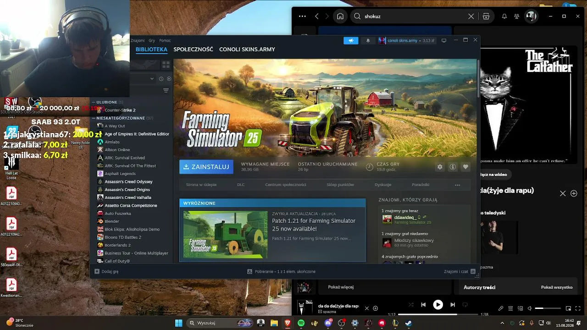Screen dimensions: 587x330
Task: Filter library by recent activity clock icon
Action: 161,79
